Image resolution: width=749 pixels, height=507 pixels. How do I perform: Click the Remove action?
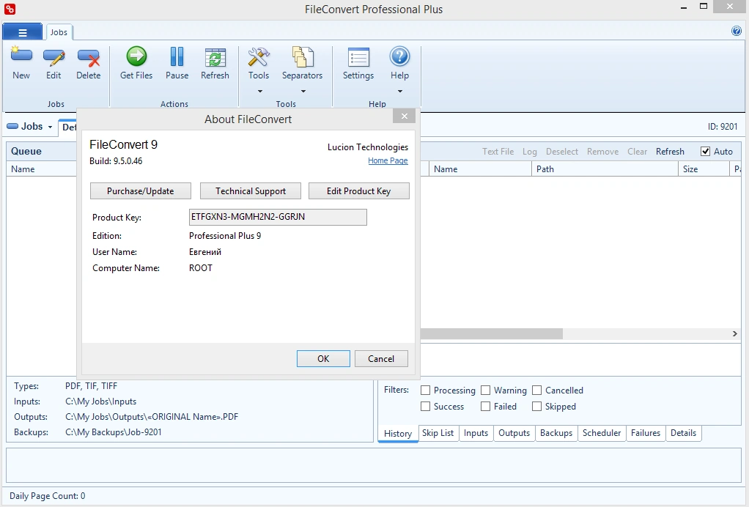[x=602, y=152]
